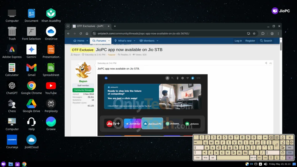Expand the Members dropdown arrow
Screen dimensions: 297x167
157,41
